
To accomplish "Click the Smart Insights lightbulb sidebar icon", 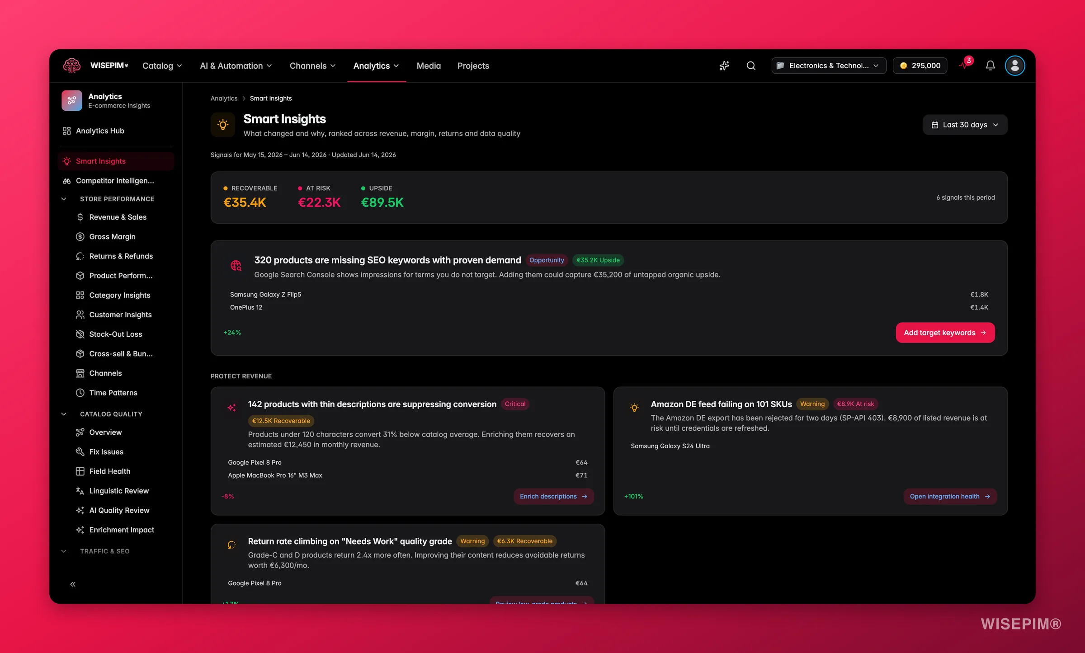I will coord(67,161).
